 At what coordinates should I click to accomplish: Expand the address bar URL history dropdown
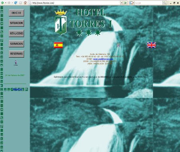(x=122, y=3)
